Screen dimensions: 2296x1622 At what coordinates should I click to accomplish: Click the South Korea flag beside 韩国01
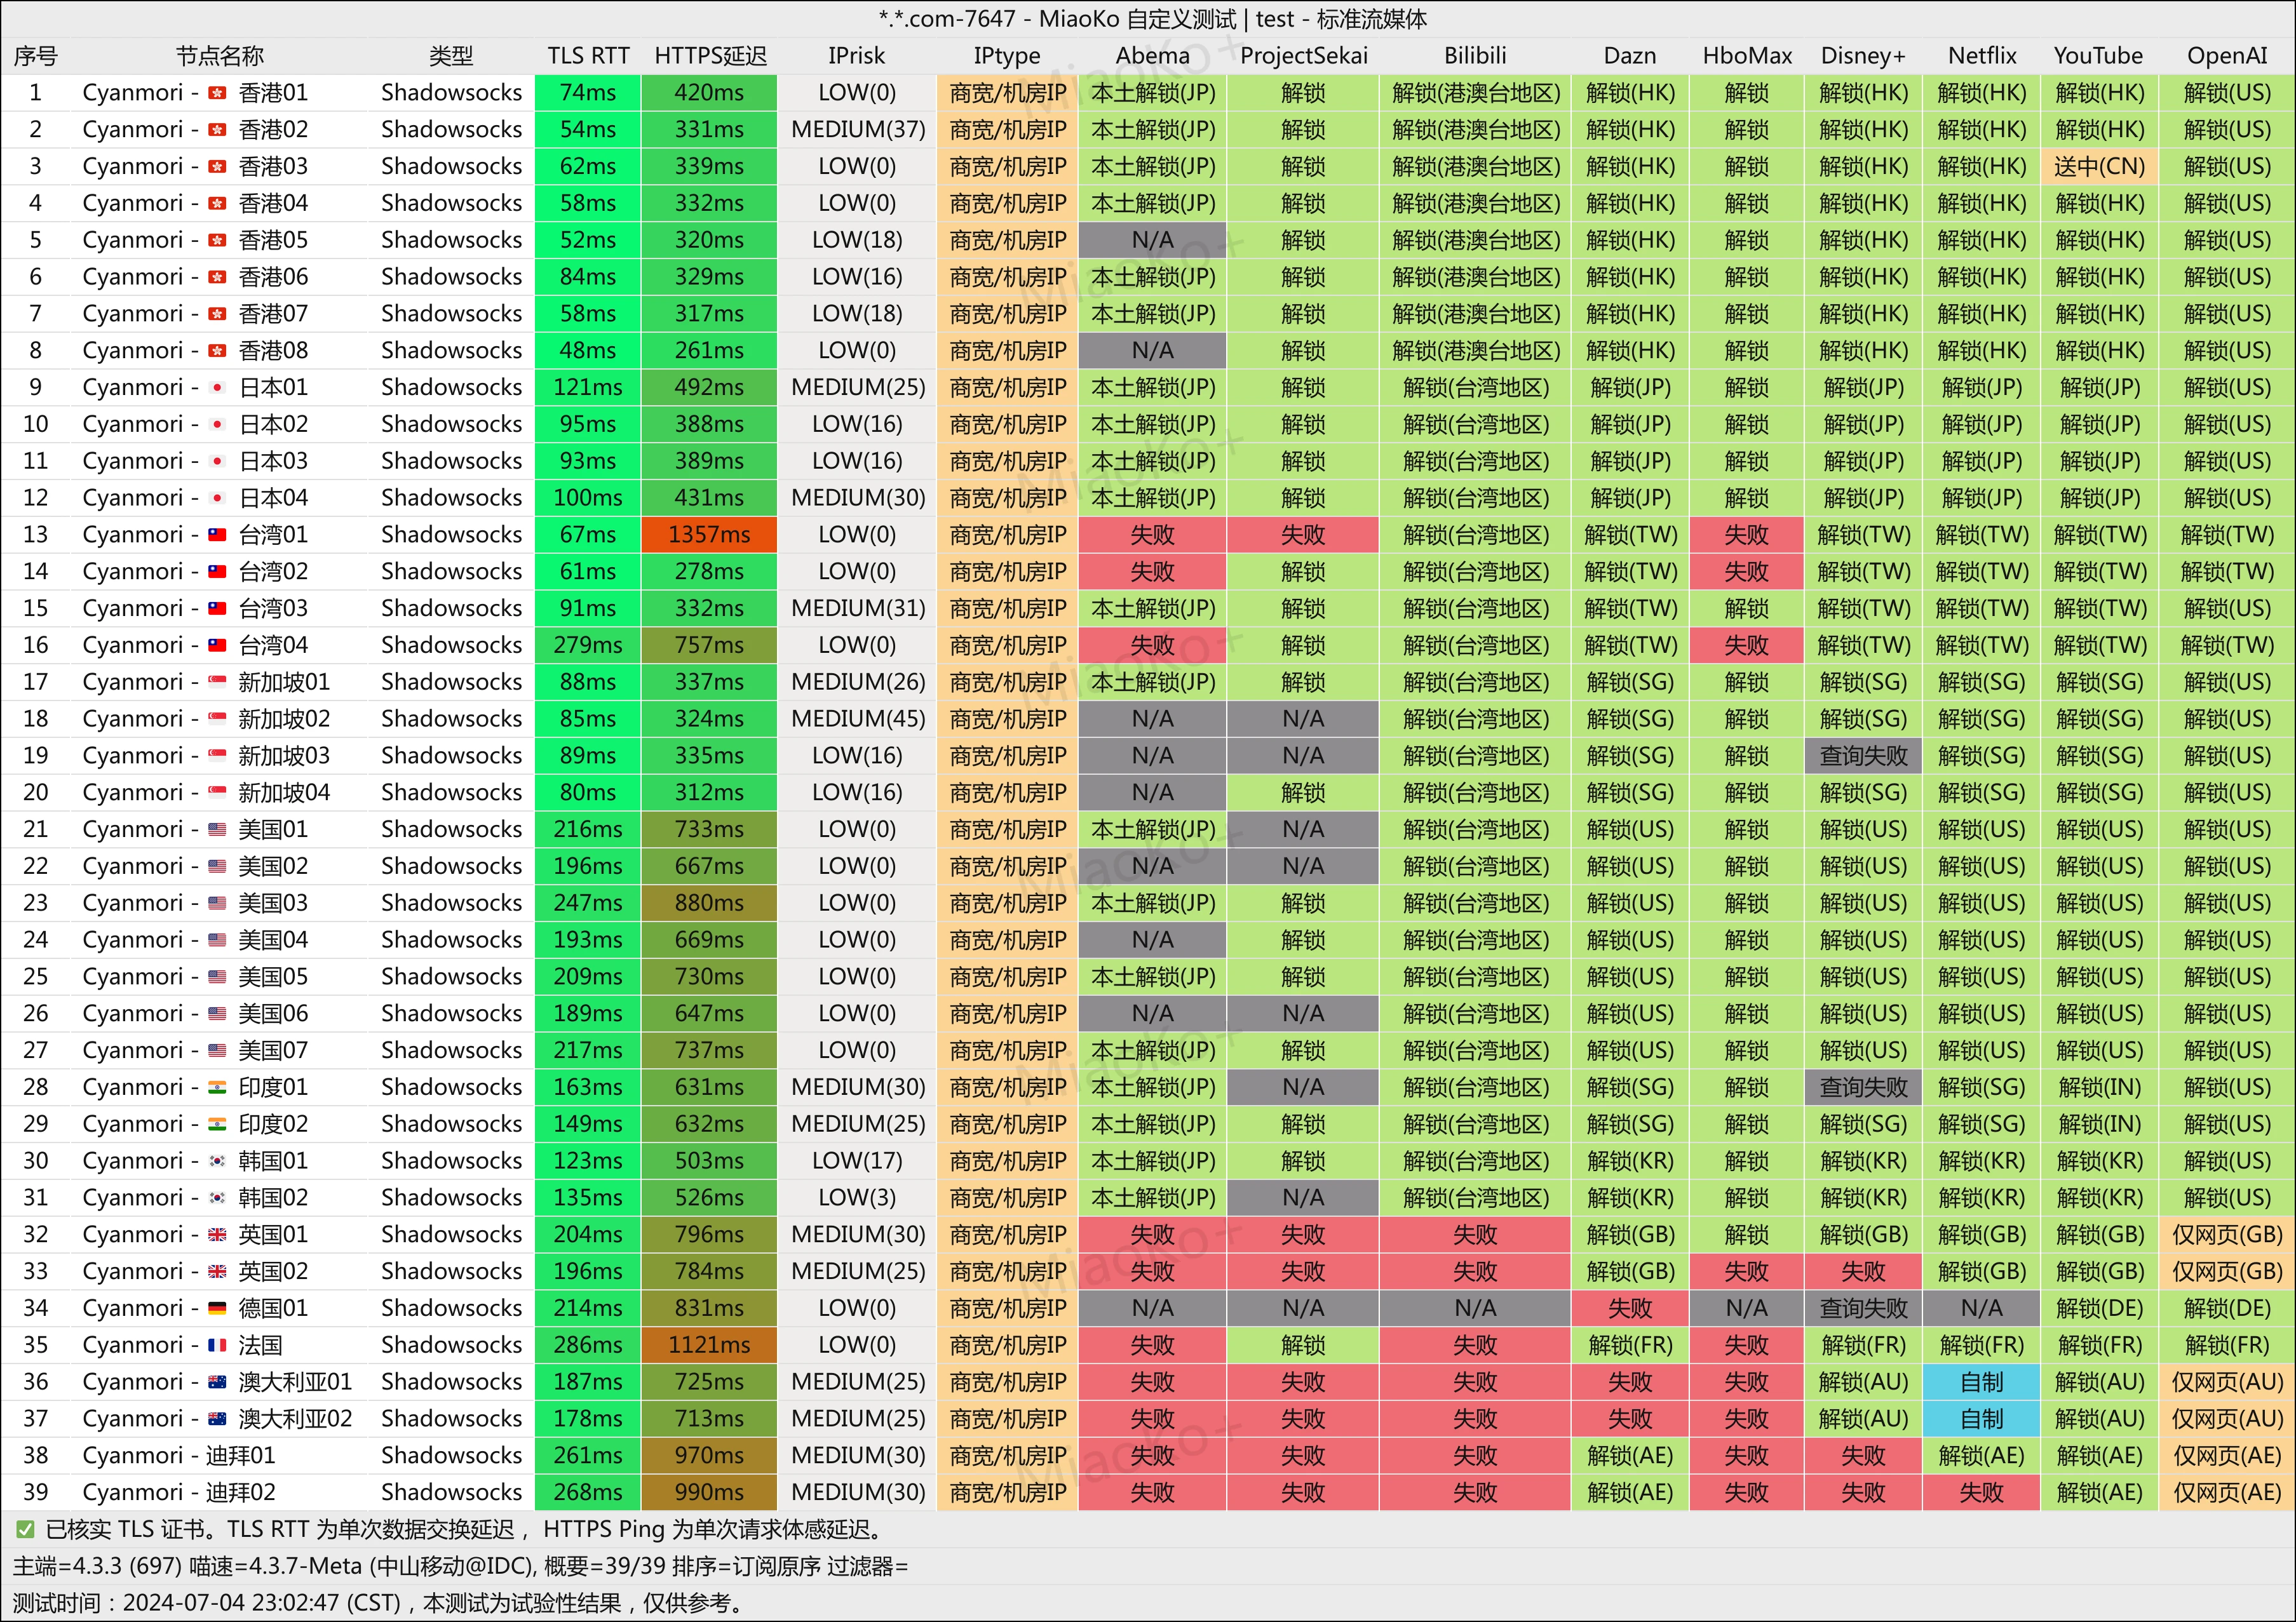tap(217, 1162)
